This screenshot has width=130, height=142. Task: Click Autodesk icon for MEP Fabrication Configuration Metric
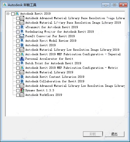(x=22, y=68)
